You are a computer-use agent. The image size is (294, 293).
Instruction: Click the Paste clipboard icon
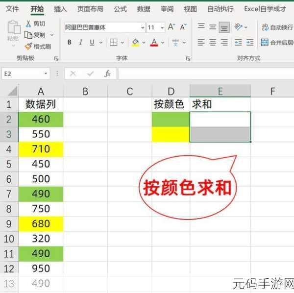[14, 27]
